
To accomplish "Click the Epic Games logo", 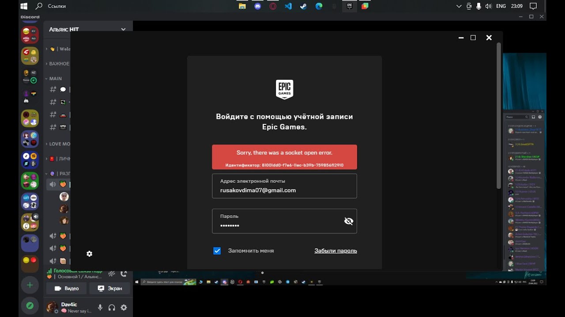I will coord(284,89).
